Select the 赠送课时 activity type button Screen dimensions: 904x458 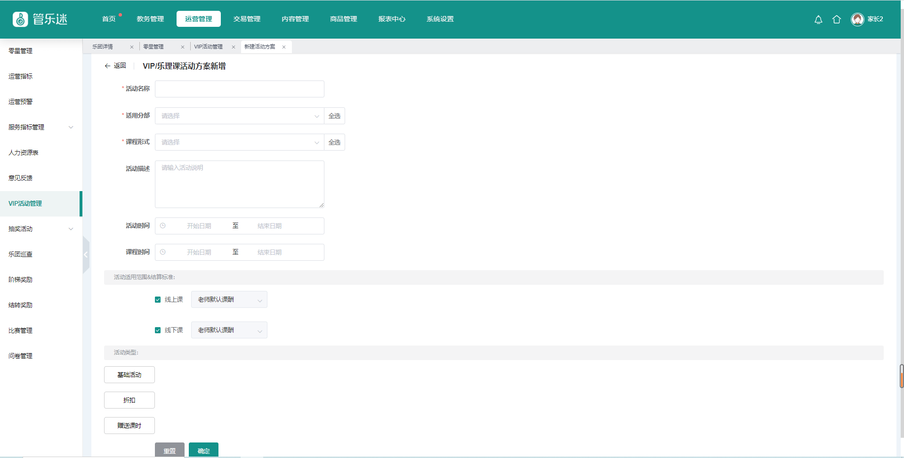click(129, 426)
